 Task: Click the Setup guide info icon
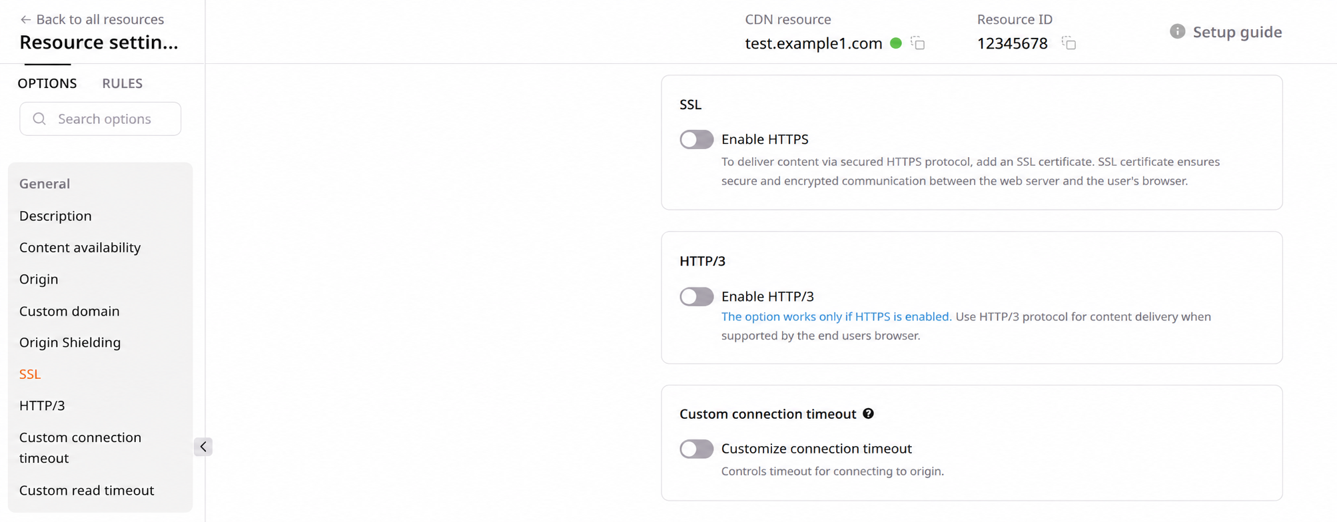[1177, 31]
